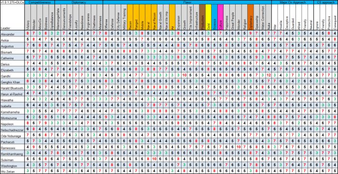The height and width of the screenshot is (174, 338).
Task: Select the Alexander leader name cell
Action: point(12,34)
